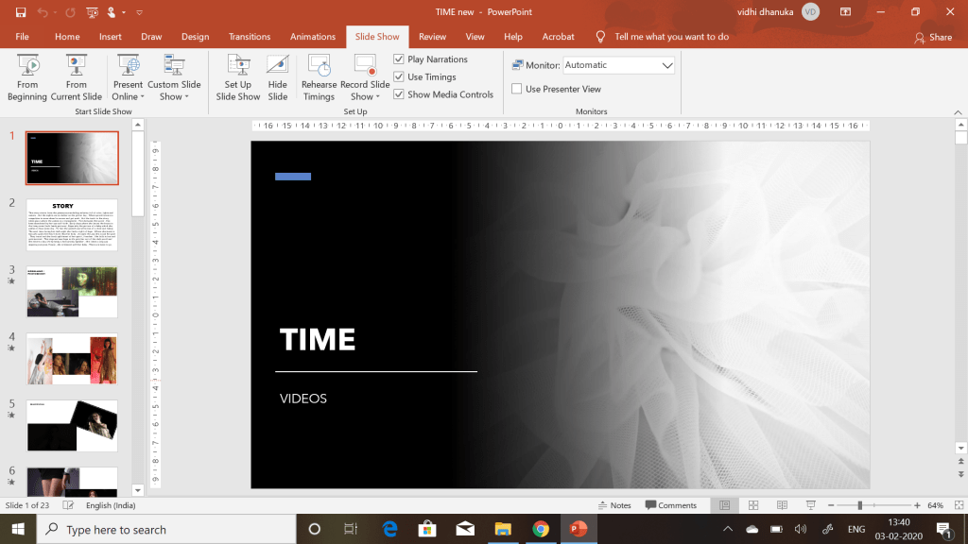
Task: Expand the Monitor dropdown
Action: click(x=667, y=65)
